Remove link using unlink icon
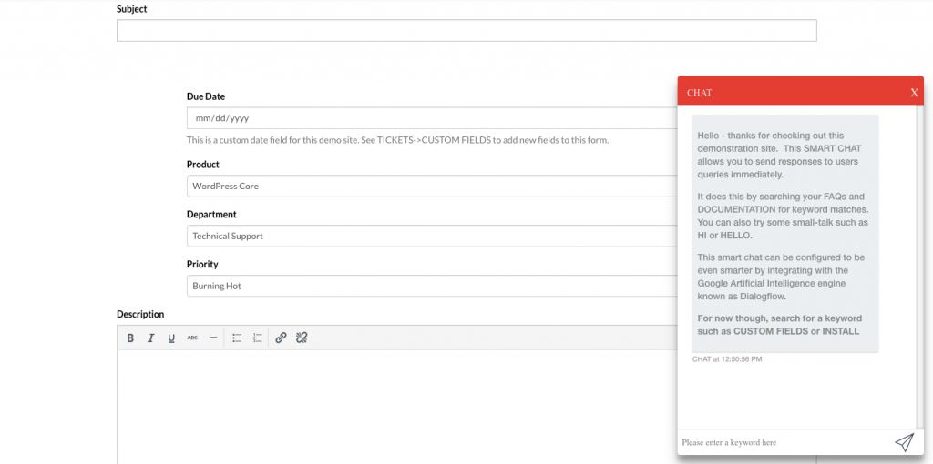The image size is (933, 464). (x=302, y=338)
